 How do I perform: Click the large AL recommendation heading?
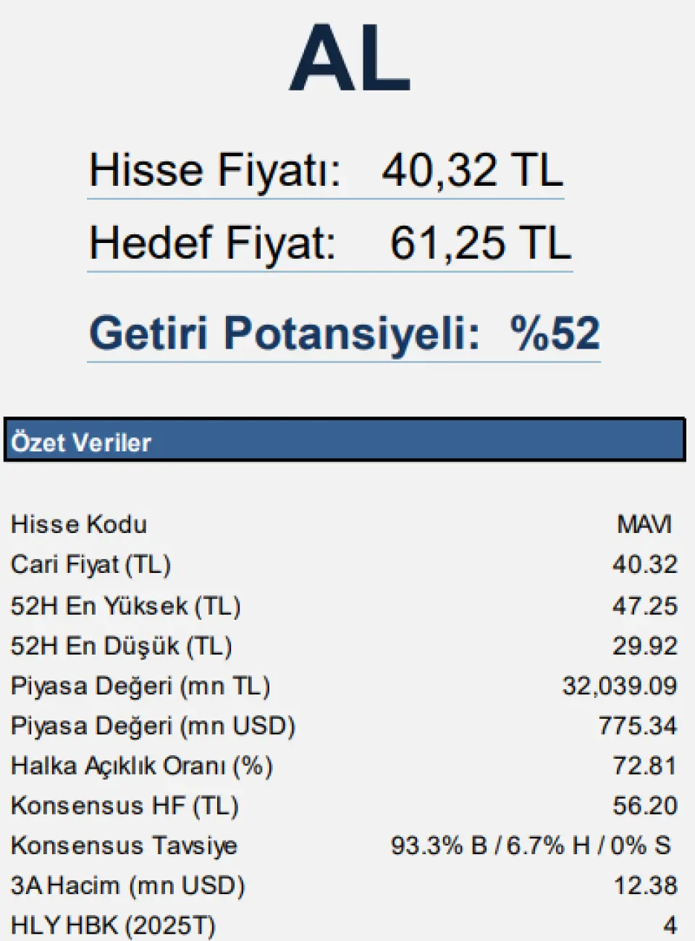tap(350, 57)
